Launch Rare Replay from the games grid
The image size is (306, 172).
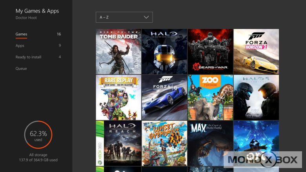pos(118,98)
